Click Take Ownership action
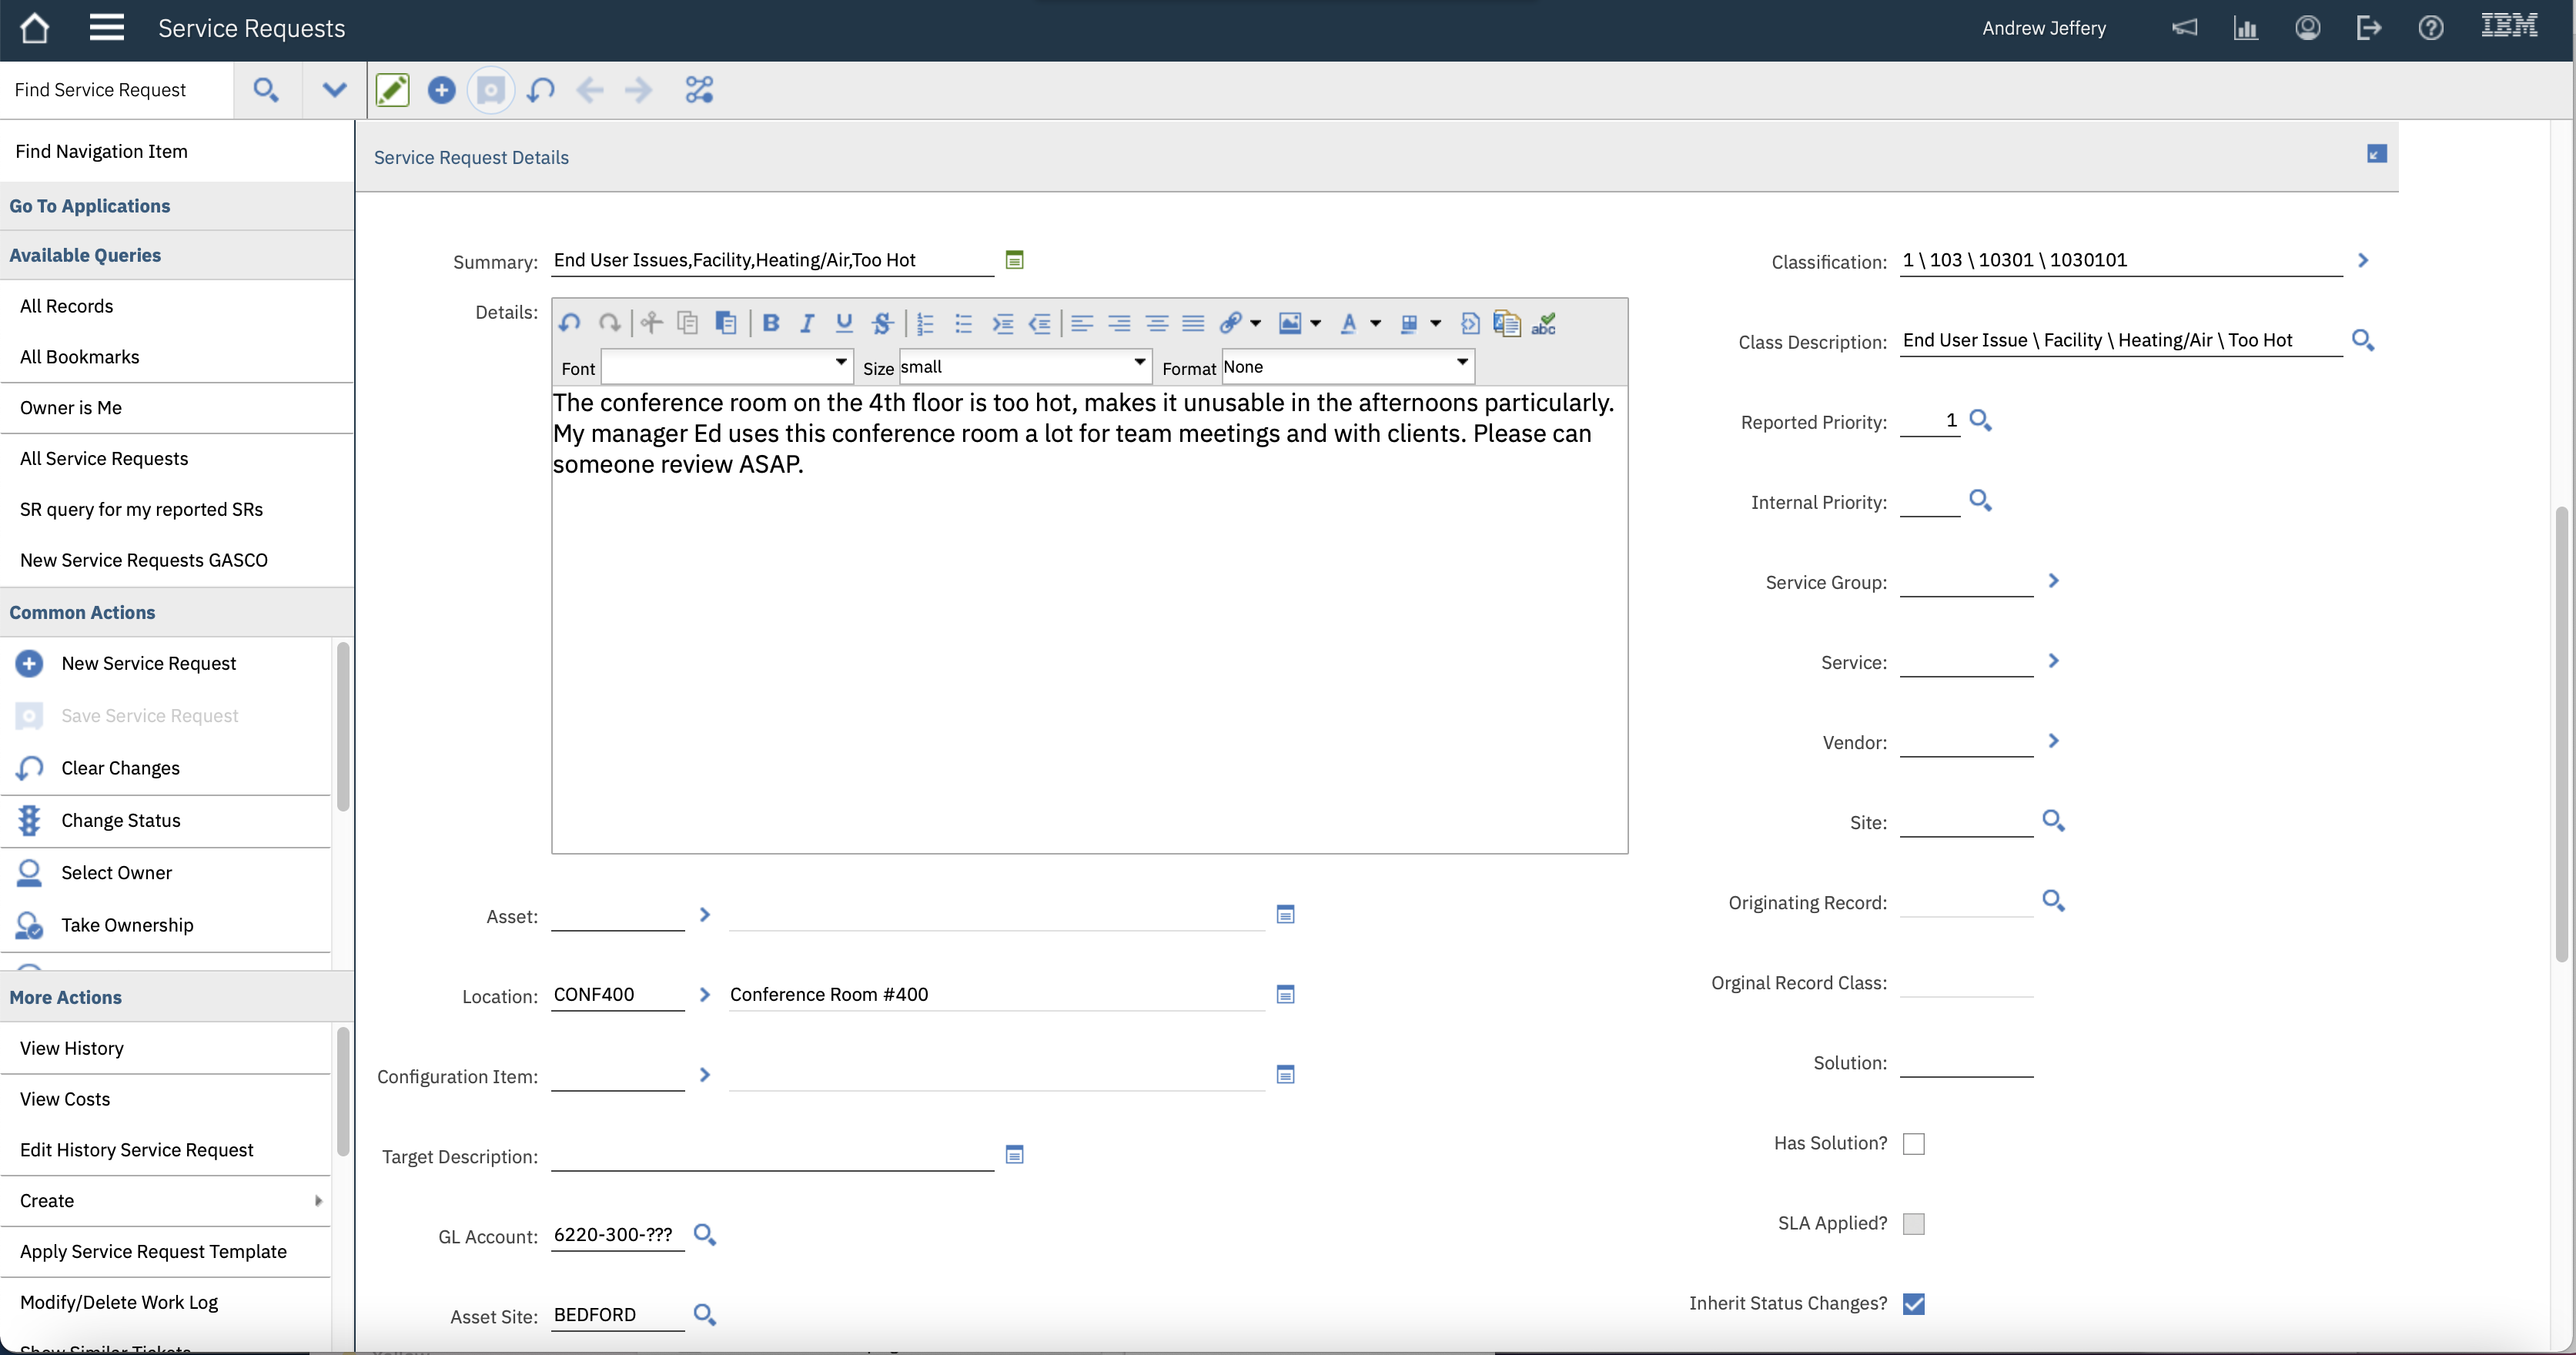 [x=127, y=925]
